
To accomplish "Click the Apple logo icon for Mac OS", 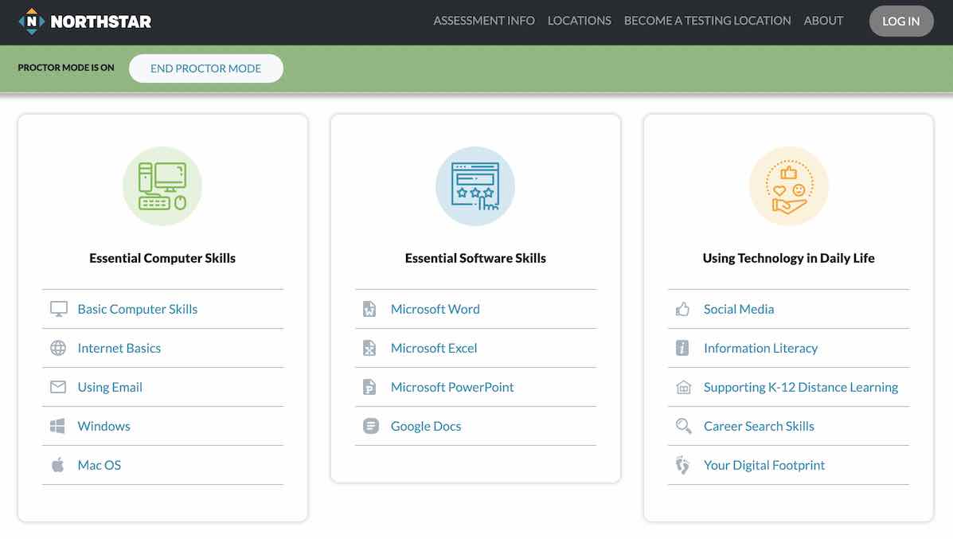I will (58, 465).
